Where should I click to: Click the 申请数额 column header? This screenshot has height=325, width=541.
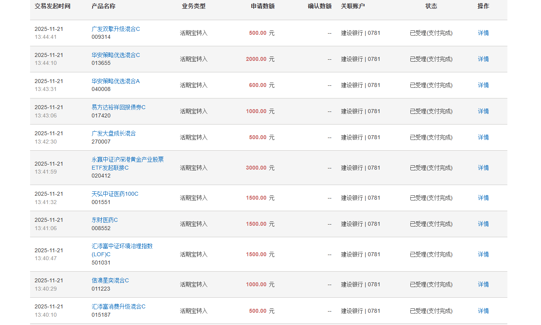pos(263,6)
